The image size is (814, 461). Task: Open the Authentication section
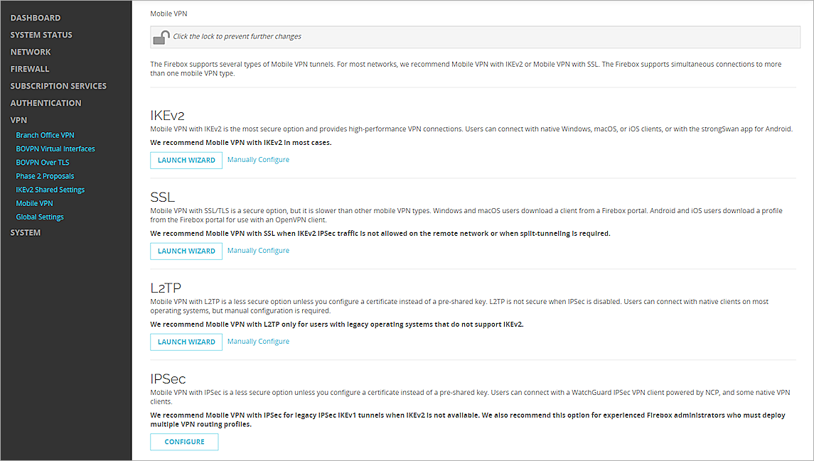point(45,103)
